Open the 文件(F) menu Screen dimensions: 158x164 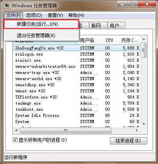tap(13, 15)
